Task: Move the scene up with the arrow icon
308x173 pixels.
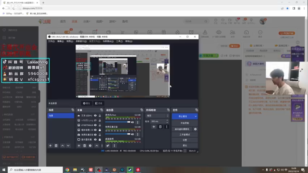Action: (62, 146)
